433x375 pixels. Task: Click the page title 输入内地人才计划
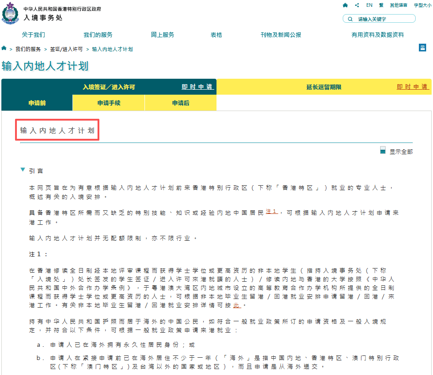[45, 66]
